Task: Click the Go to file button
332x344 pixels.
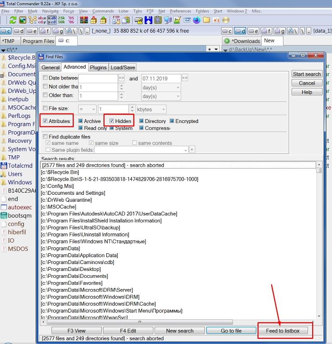Action: pyautogui.click(x=231, y=331)
